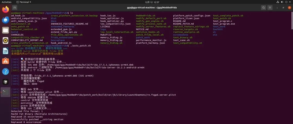The image size is (293, 124).
Task: Click test_complete_patch.sh entry
Action: pos(228,16)
